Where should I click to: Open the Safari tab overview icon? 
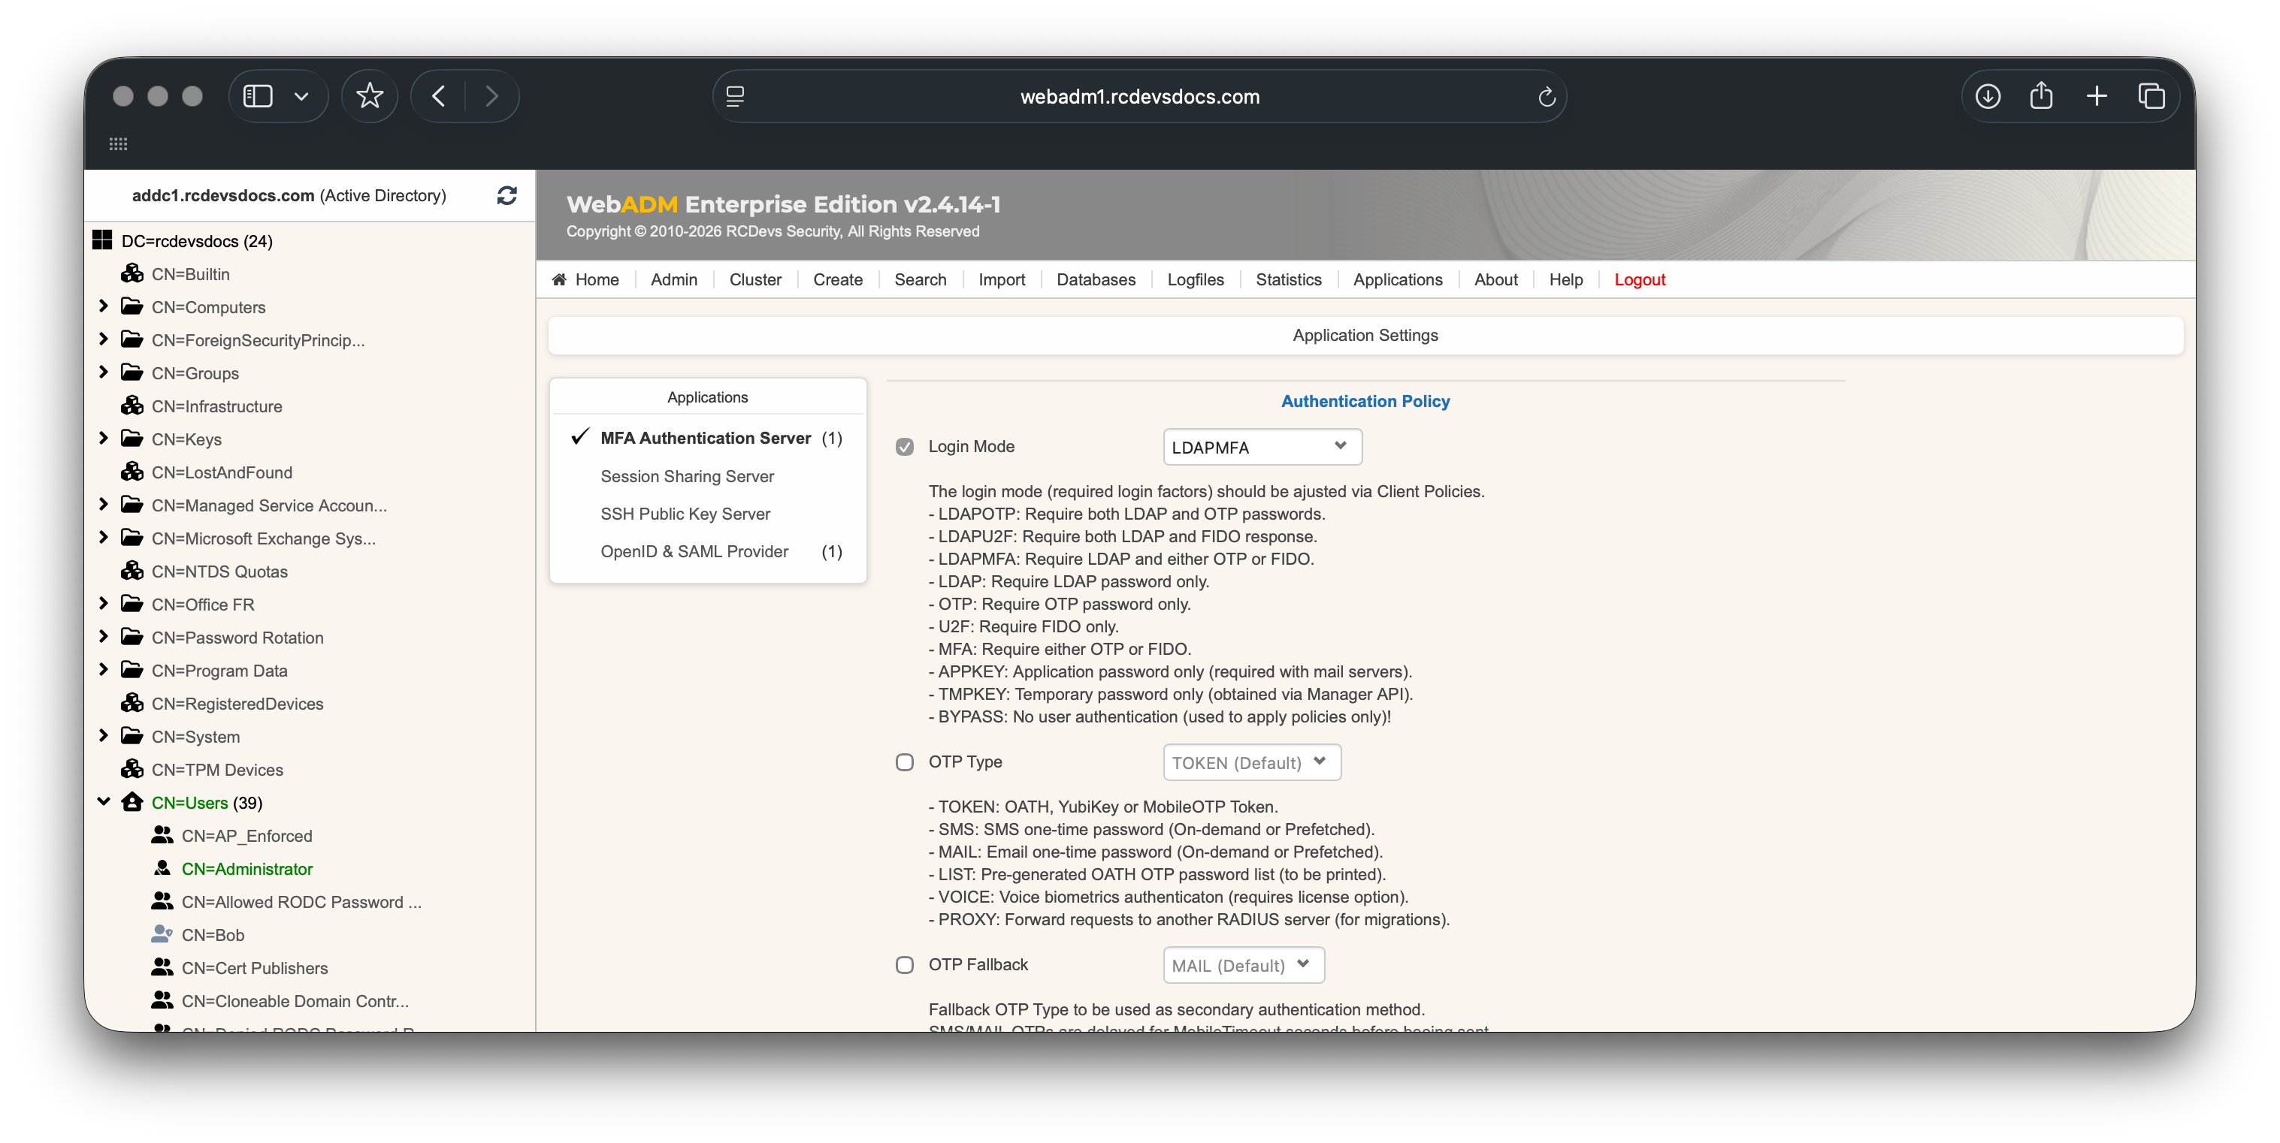point(2152,96)
